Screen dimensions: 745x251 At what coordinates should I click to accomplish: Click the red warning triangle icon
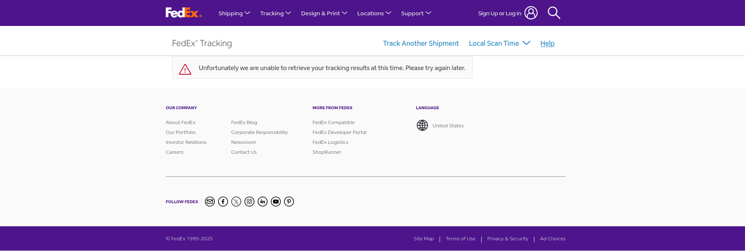[185, 69]
